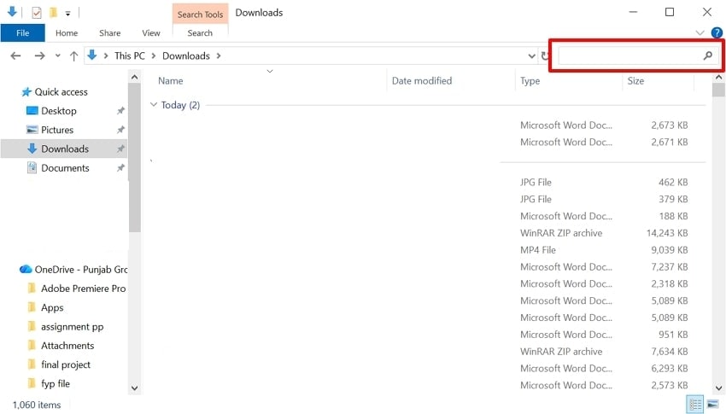726x414 pixels.
Task: Click the search magnifier icon
Action: 707,56
